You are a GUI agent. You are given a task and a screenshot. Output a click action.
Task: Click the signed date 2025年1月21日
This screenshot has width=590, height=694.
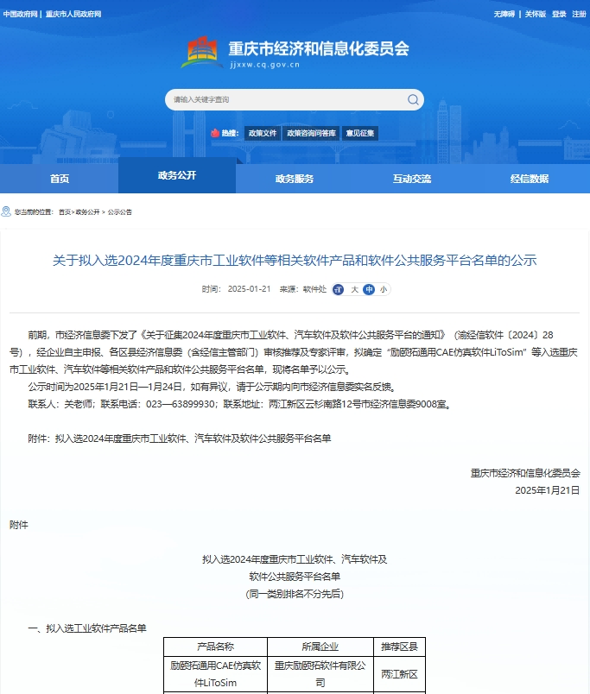548,490
